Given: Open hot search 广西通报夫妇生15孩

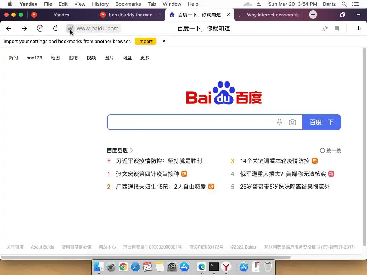Looking at the screenshot, I should pyautogui.click(x=161, y=187).
